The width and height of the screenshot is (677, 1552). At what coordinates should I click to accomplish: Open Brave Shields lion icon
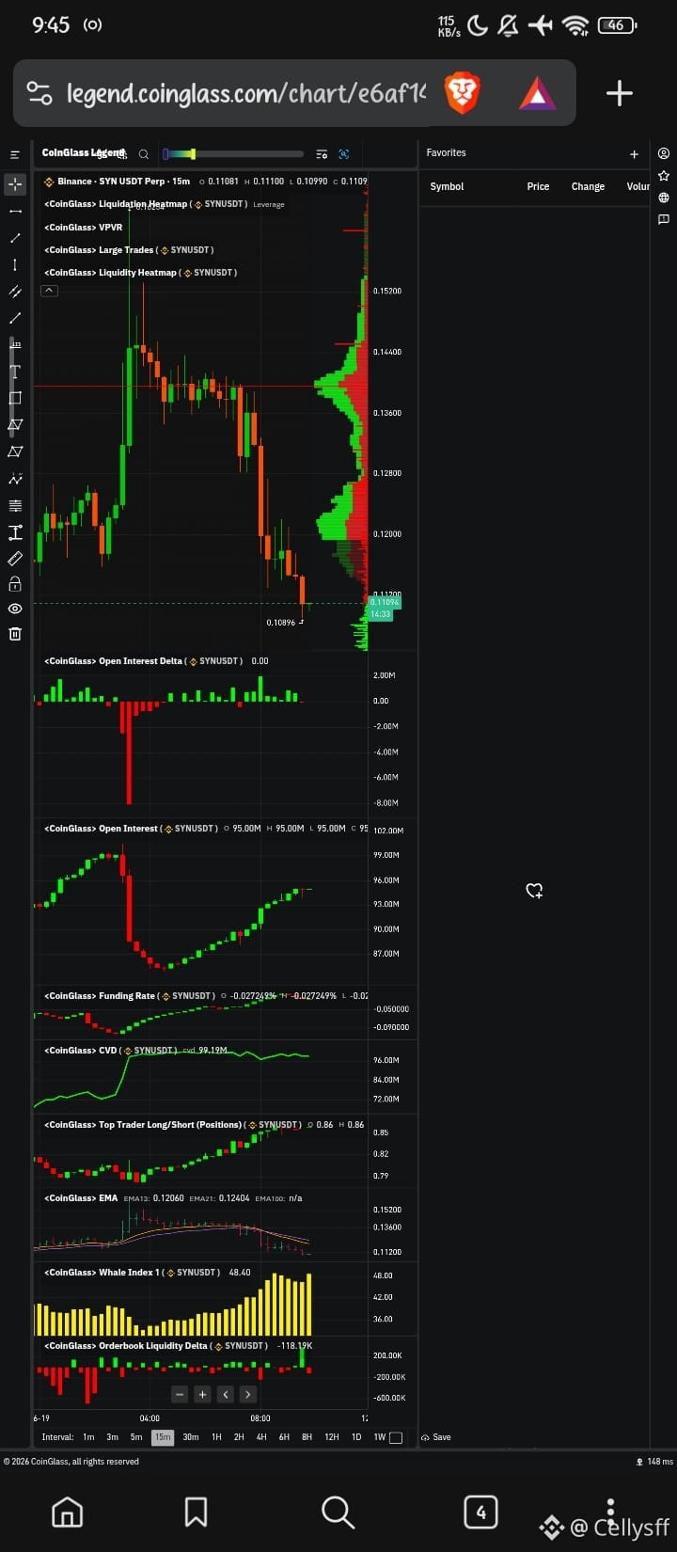coord(462,93)
